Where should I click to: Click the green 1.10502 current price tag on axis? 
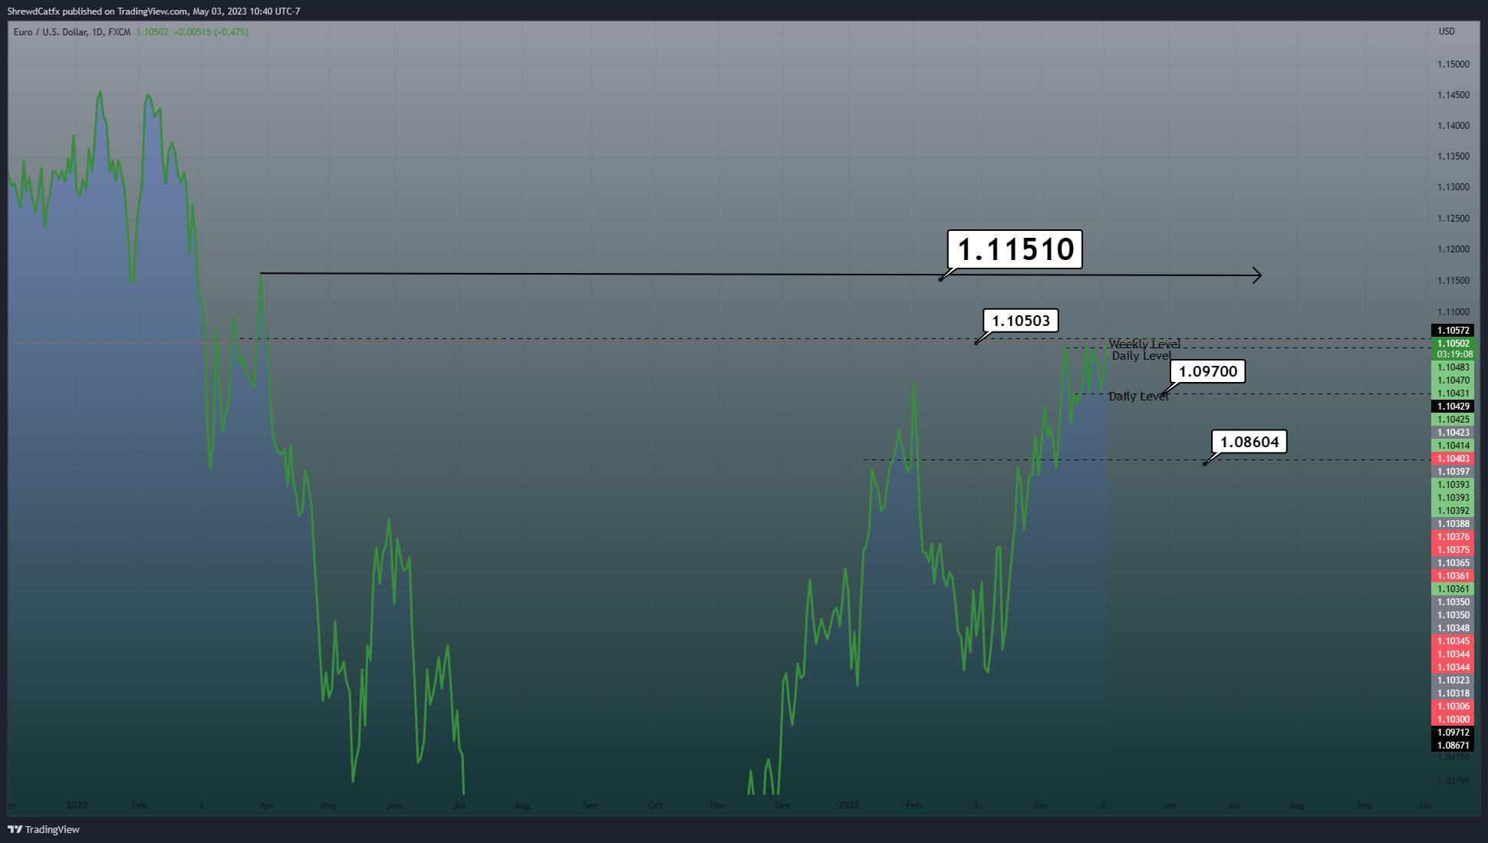1453,344
